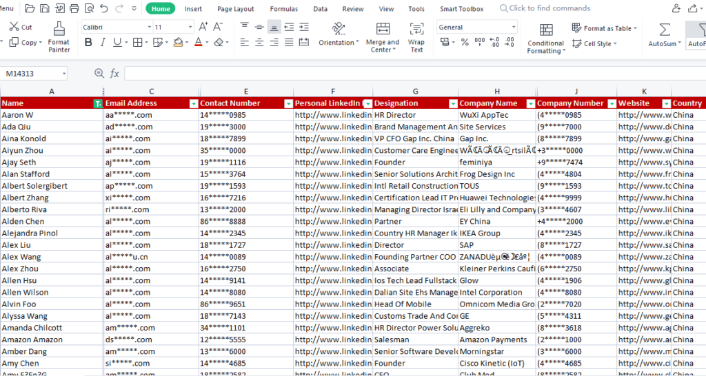Align text to middle vertically
This screenshot has height=376, width=706.
[x=259, y=27]
